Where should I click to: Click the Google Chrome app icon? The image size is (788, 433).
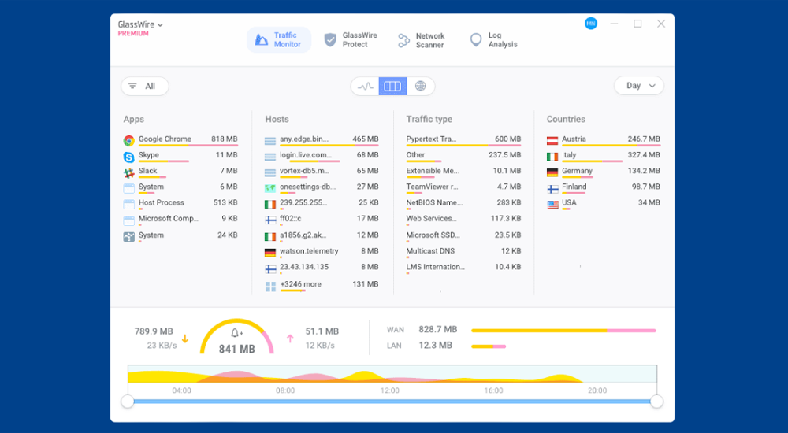pos(128,140)
